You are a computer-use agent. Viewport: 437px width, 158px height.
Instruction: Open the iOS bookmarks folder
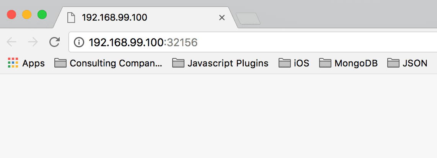[x=294, y=63]
